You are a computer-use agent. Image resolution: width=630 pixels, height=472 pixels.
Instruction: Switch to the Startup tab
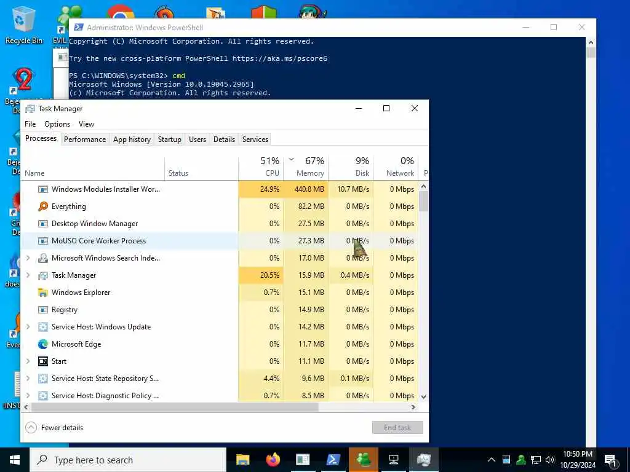click(170, 140)
